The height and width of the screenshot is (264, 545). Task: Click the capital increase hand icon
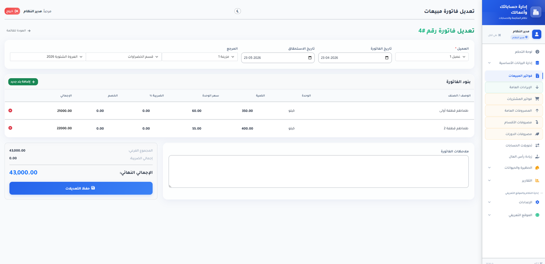537,156
